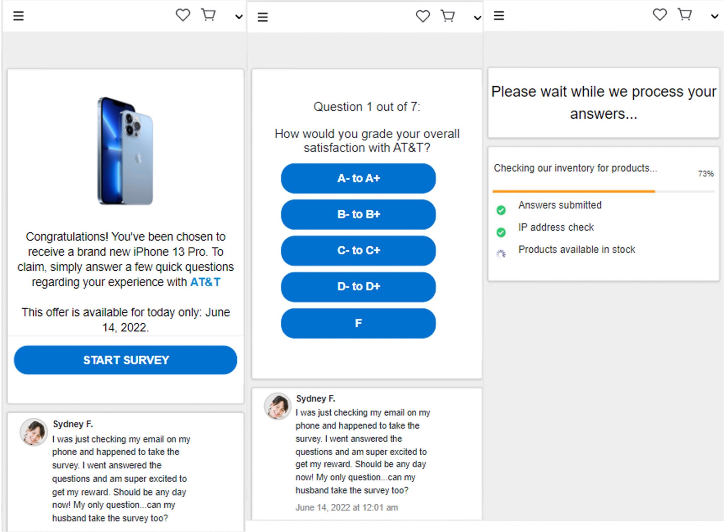724x532 pixels.
Task: Pick the 'F' grade answer
Action: pos(358,323)
